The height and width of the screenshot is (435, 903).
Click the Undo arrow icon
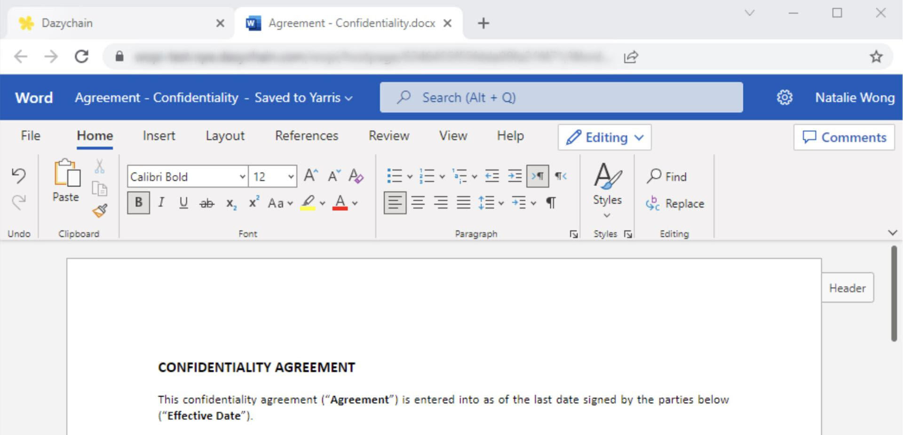pyautogui.click(x=19, y=175)
